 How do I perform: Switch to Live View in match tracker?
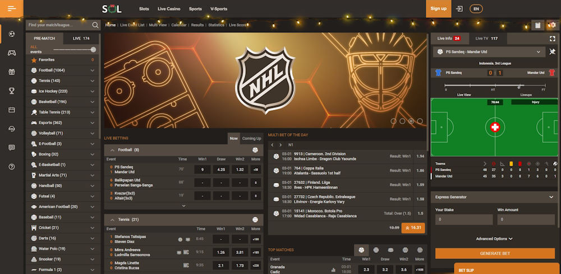tap(464, 95)
